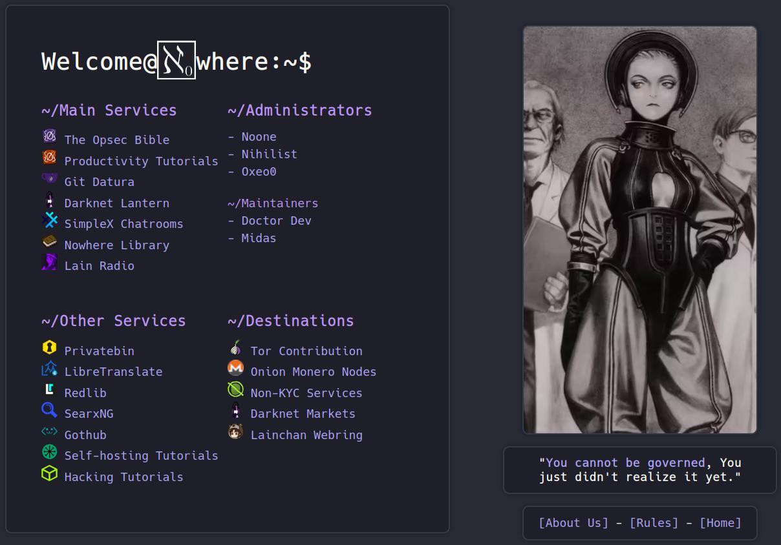Go to Lainchan Webring
781x545 pixels.
306,435
